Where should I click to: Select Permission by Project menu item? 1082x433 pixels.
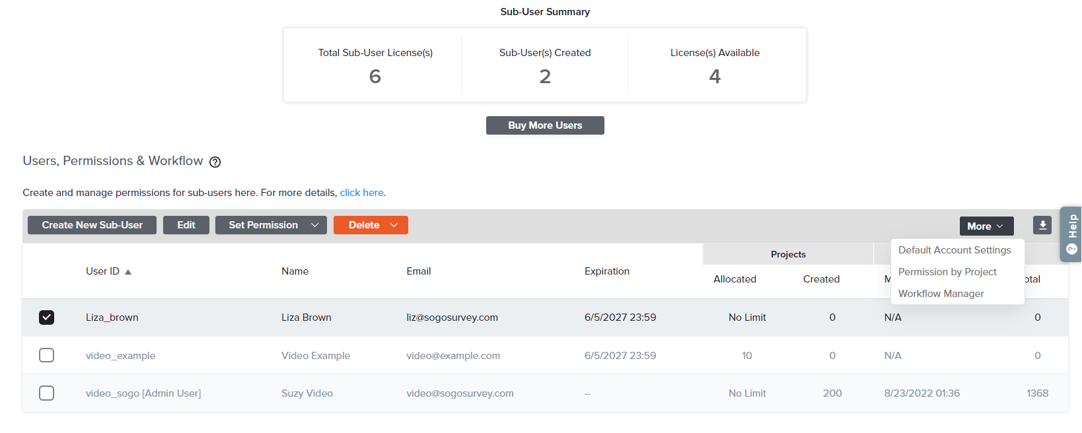[947, 272]
